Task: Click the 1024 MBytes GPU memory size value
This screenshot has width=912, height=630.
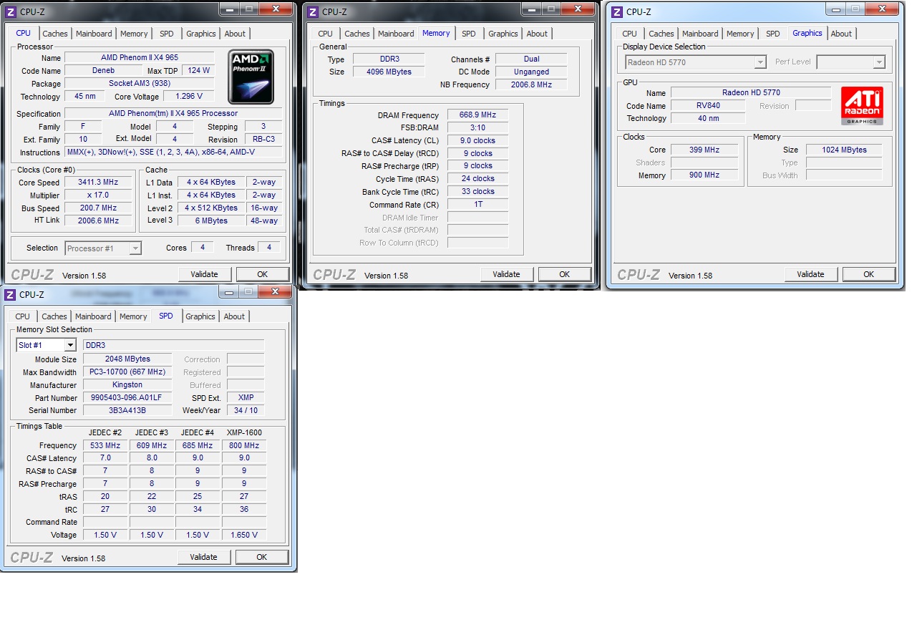Action: click(x=845, y=150)
